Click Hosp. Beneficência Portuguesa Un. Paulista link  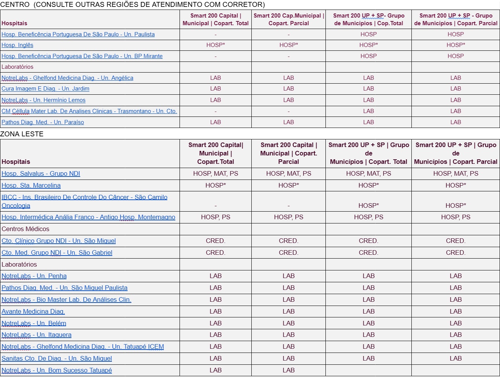pyautogui.click(x=78, y=34)
